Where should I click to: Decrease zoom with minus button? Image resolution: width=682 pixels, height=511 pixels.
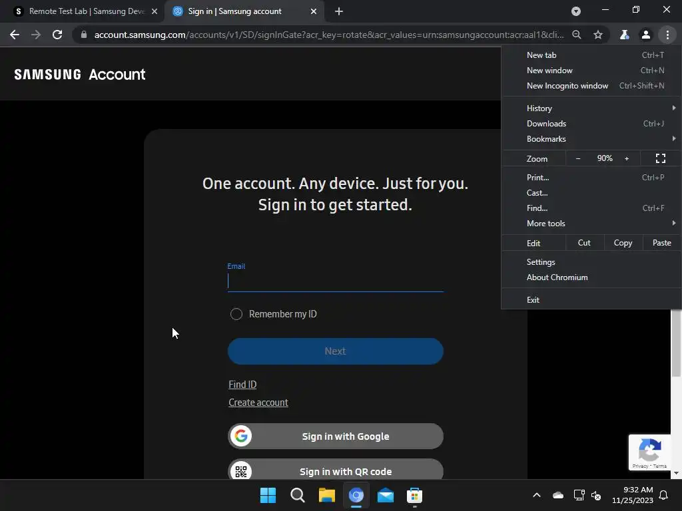coord(578,158)
